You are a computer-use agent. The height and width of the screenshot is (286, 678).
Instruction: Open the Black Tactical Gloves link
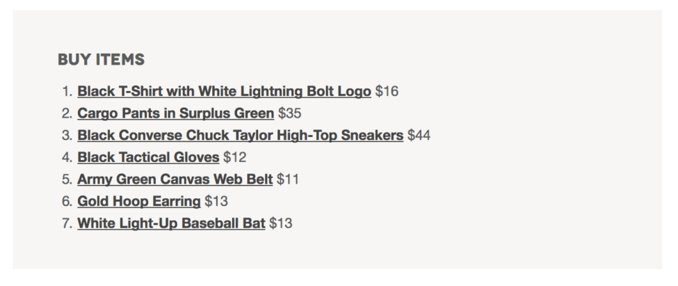tap(148, 157)
